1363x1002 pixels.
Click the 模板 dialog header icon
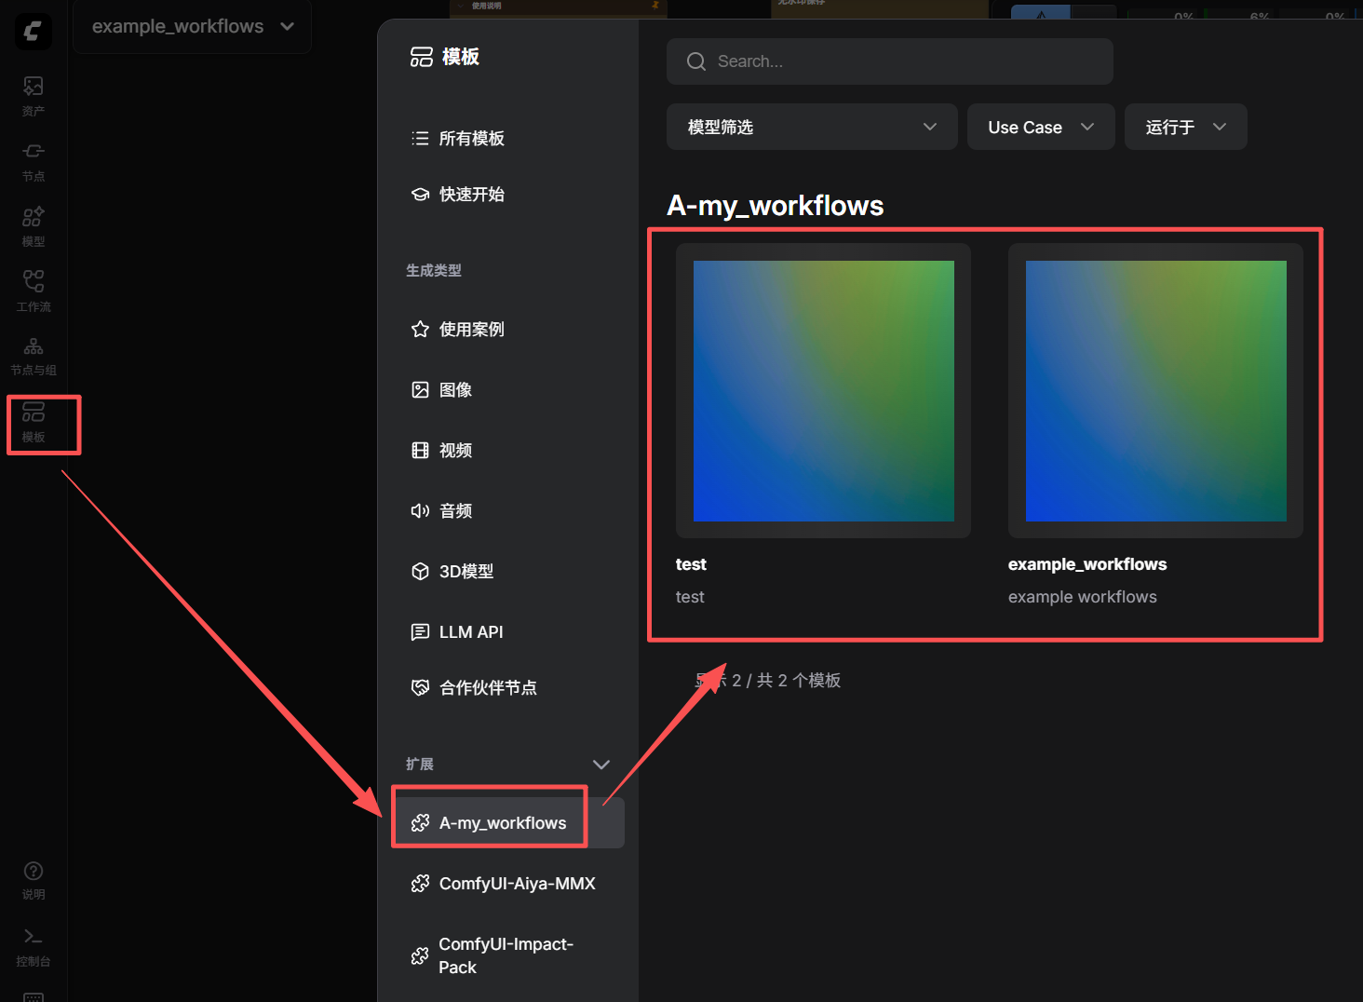(x=422, y=57)
